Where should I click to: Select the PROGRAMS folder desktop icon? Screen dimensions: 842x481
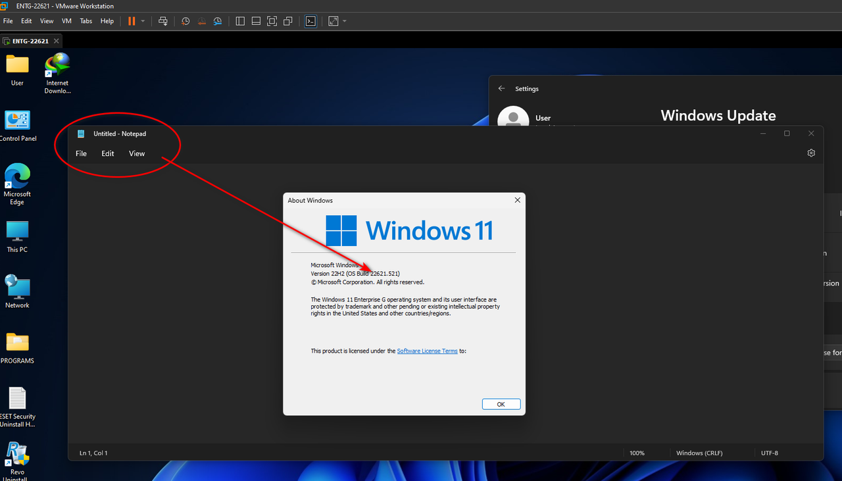coord(17,348)
